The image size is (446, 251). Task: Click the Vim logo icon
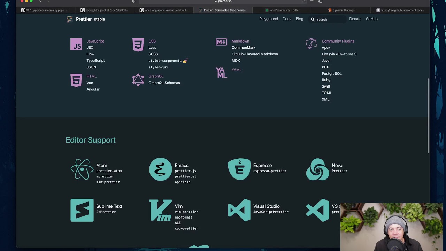point(161,210)
